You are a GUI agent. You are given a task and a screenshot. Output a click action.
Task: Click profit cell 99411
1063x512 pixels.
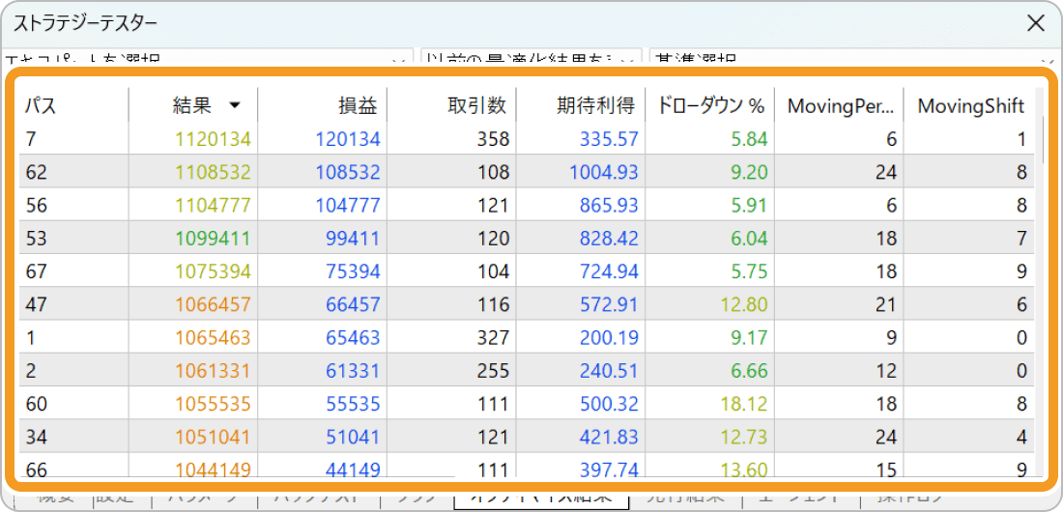pos(353,238)
